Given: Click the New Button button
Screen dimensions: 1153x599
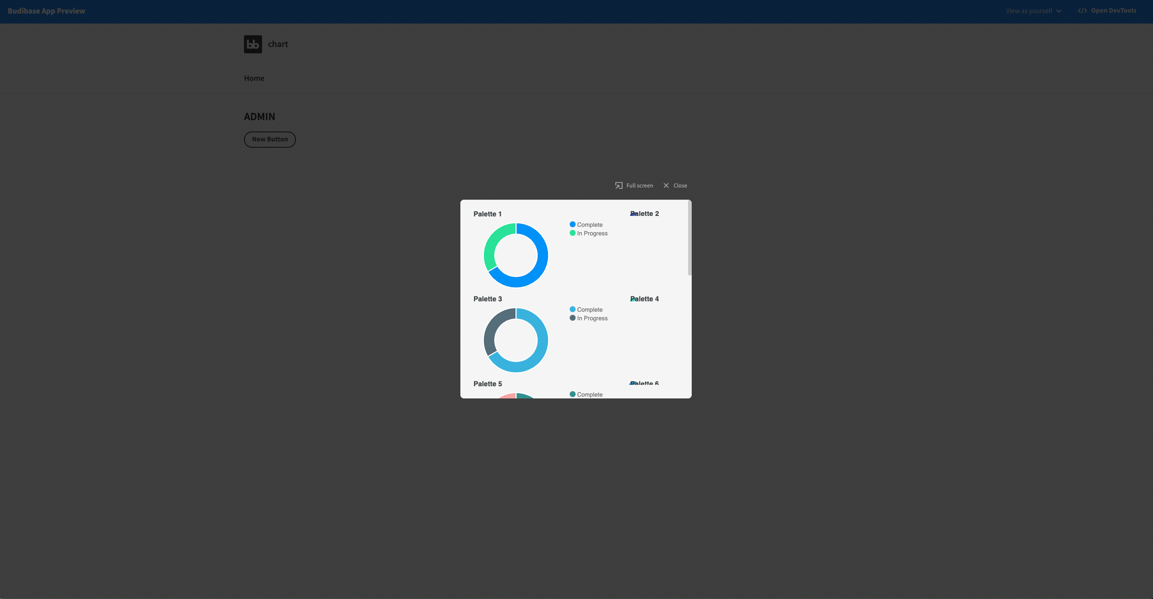Looking at the screenshot, I should coord(270,139).
